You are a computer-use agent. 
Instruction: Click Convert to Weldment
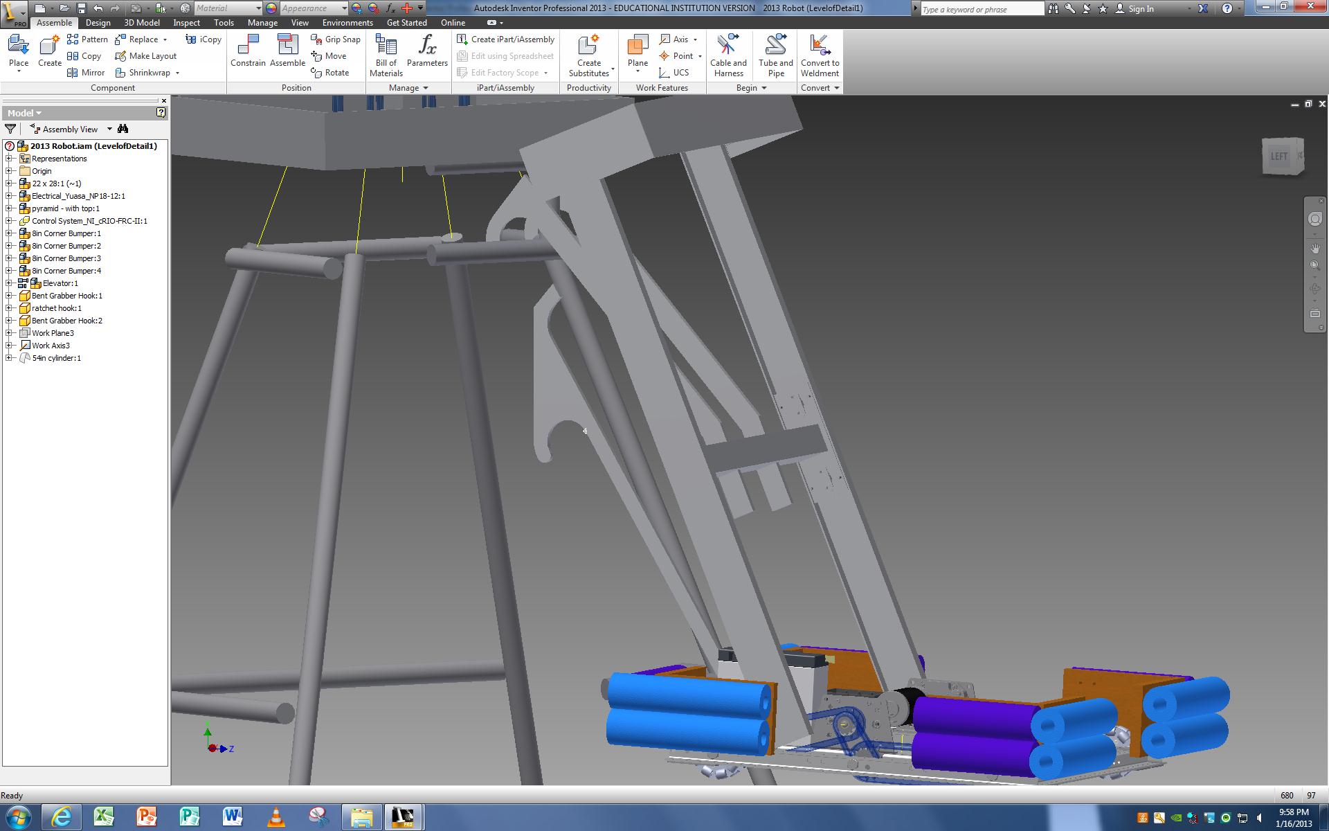(x=820, y=55)
